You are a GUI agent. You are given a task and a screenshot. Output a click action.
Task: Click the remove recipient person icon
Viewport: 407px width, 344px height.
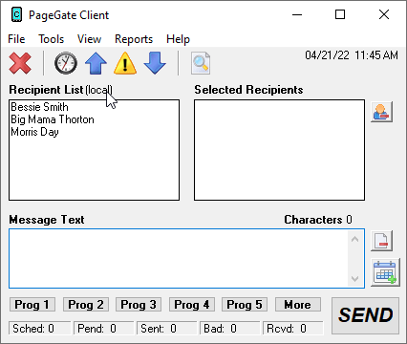pos(381,112)
